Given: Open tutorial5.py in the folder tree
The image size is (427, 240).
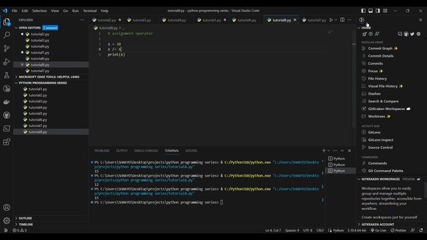Looking at the screenshot, I should coord(38,113).
